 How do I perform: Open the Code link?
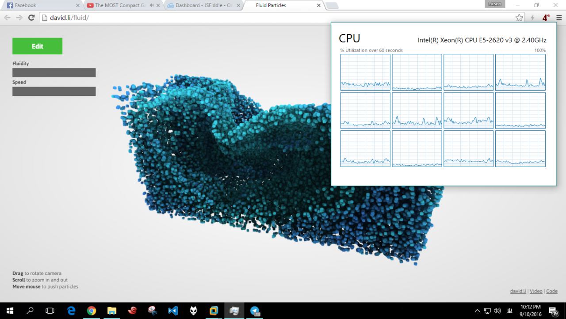pyautogui.click(x=551, y=291)
